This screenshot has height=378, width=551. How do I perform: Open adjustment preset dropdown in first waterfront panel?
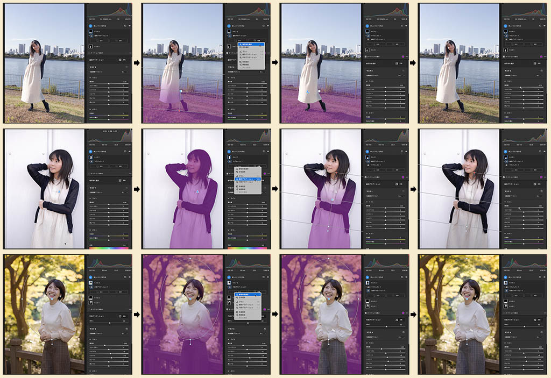125,72
